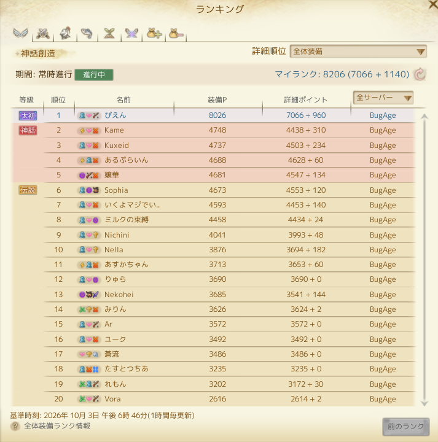
Task: Click the class icons beside Nekohei
Action: (x=89, y=295)
